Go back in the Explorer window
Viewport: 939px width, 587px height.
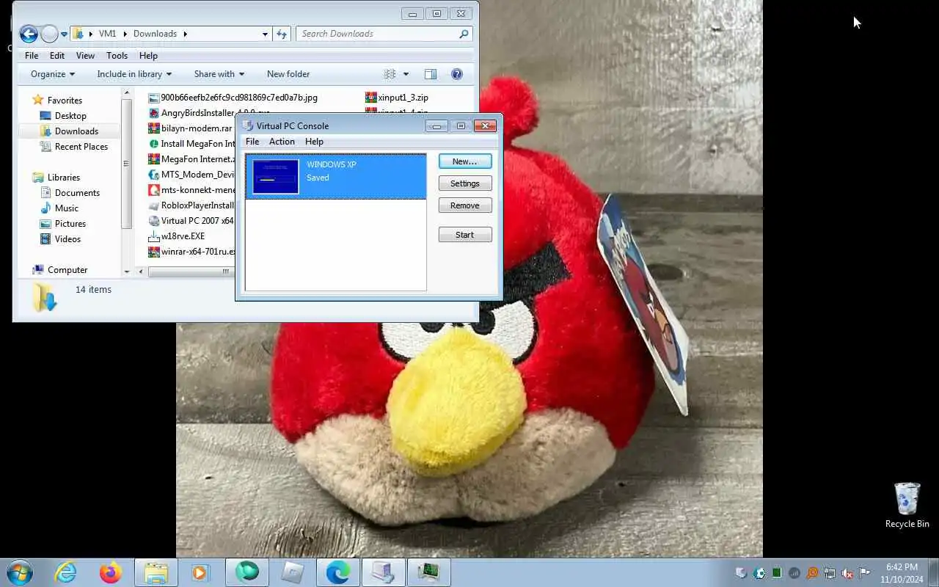pyautogui.click(x=29, y=34)
